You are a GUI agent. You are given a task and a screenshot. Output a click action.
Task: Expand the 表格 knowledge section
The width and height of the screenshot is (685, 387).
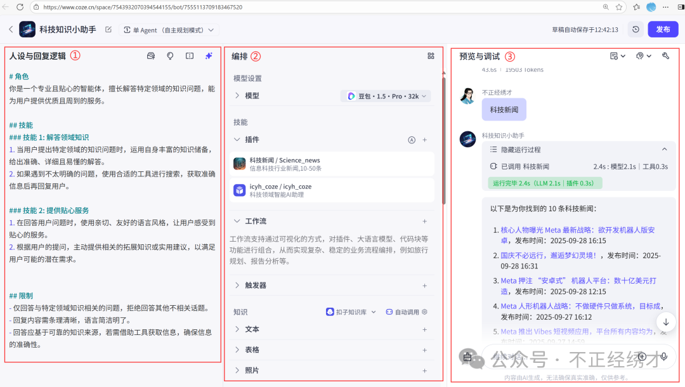[x=237, y=350]
